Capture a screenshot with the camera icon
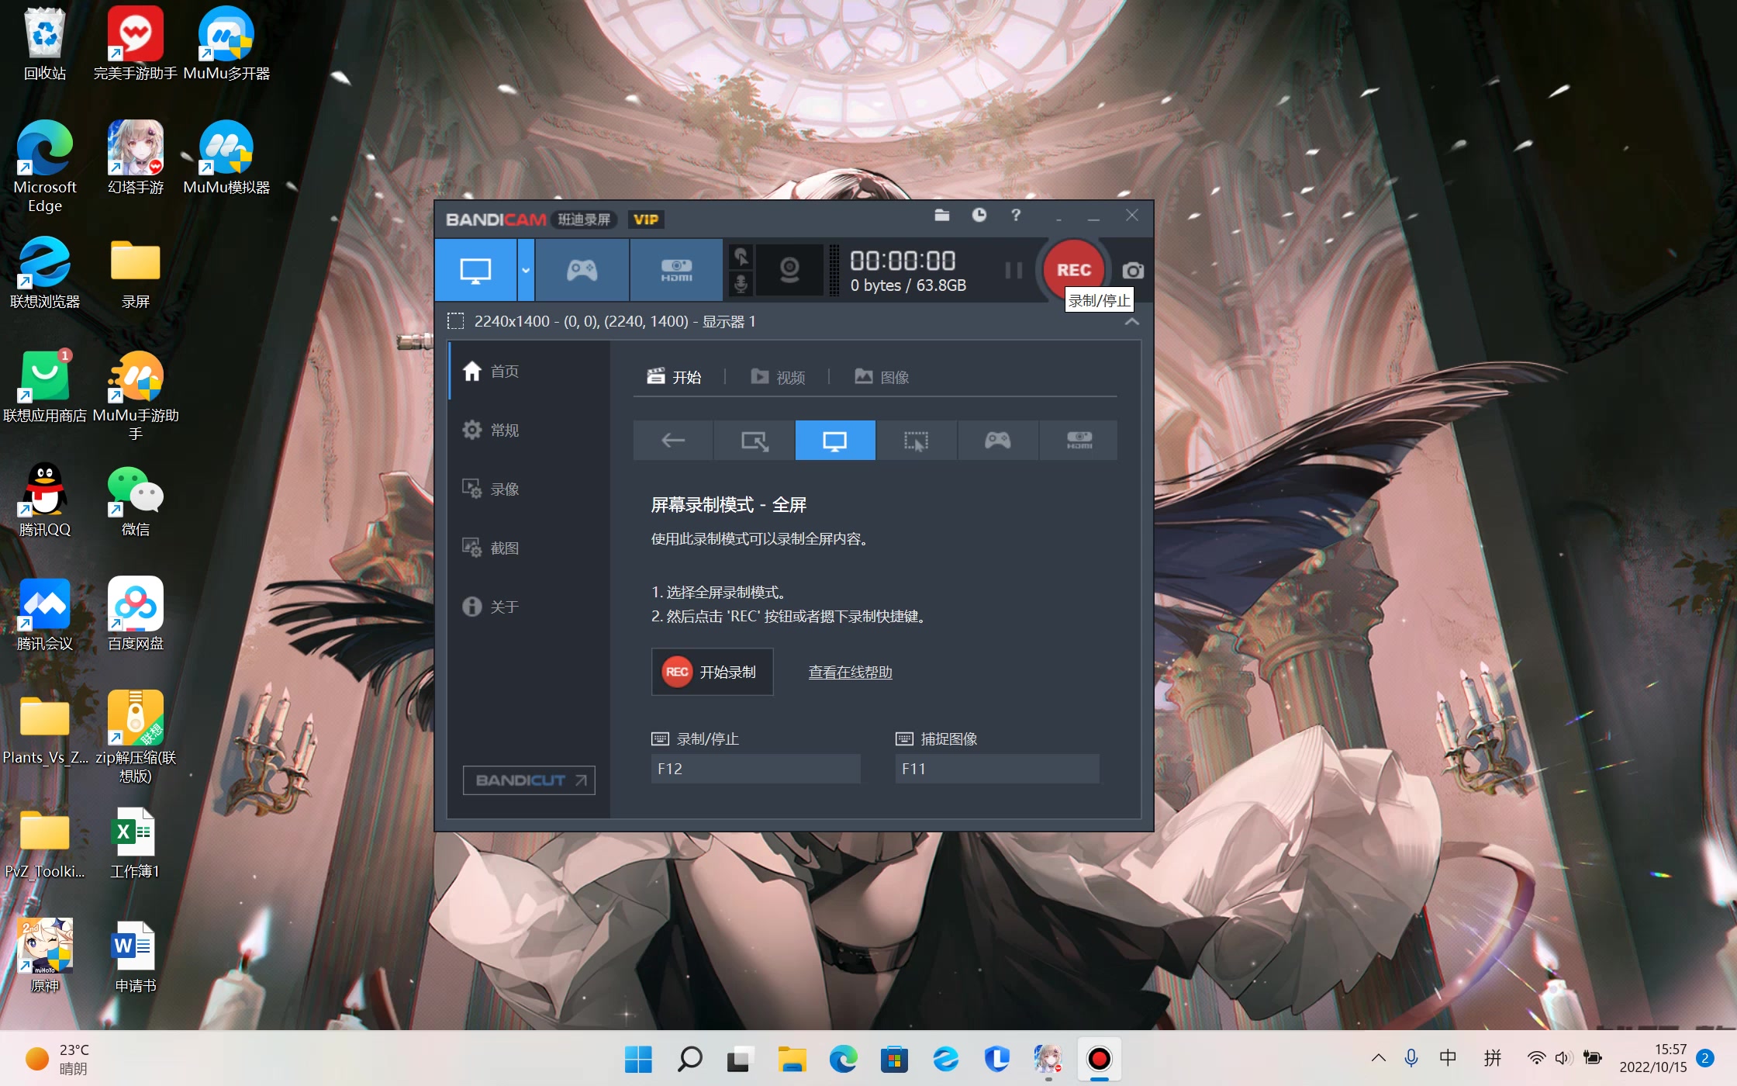 point(1133,271)
